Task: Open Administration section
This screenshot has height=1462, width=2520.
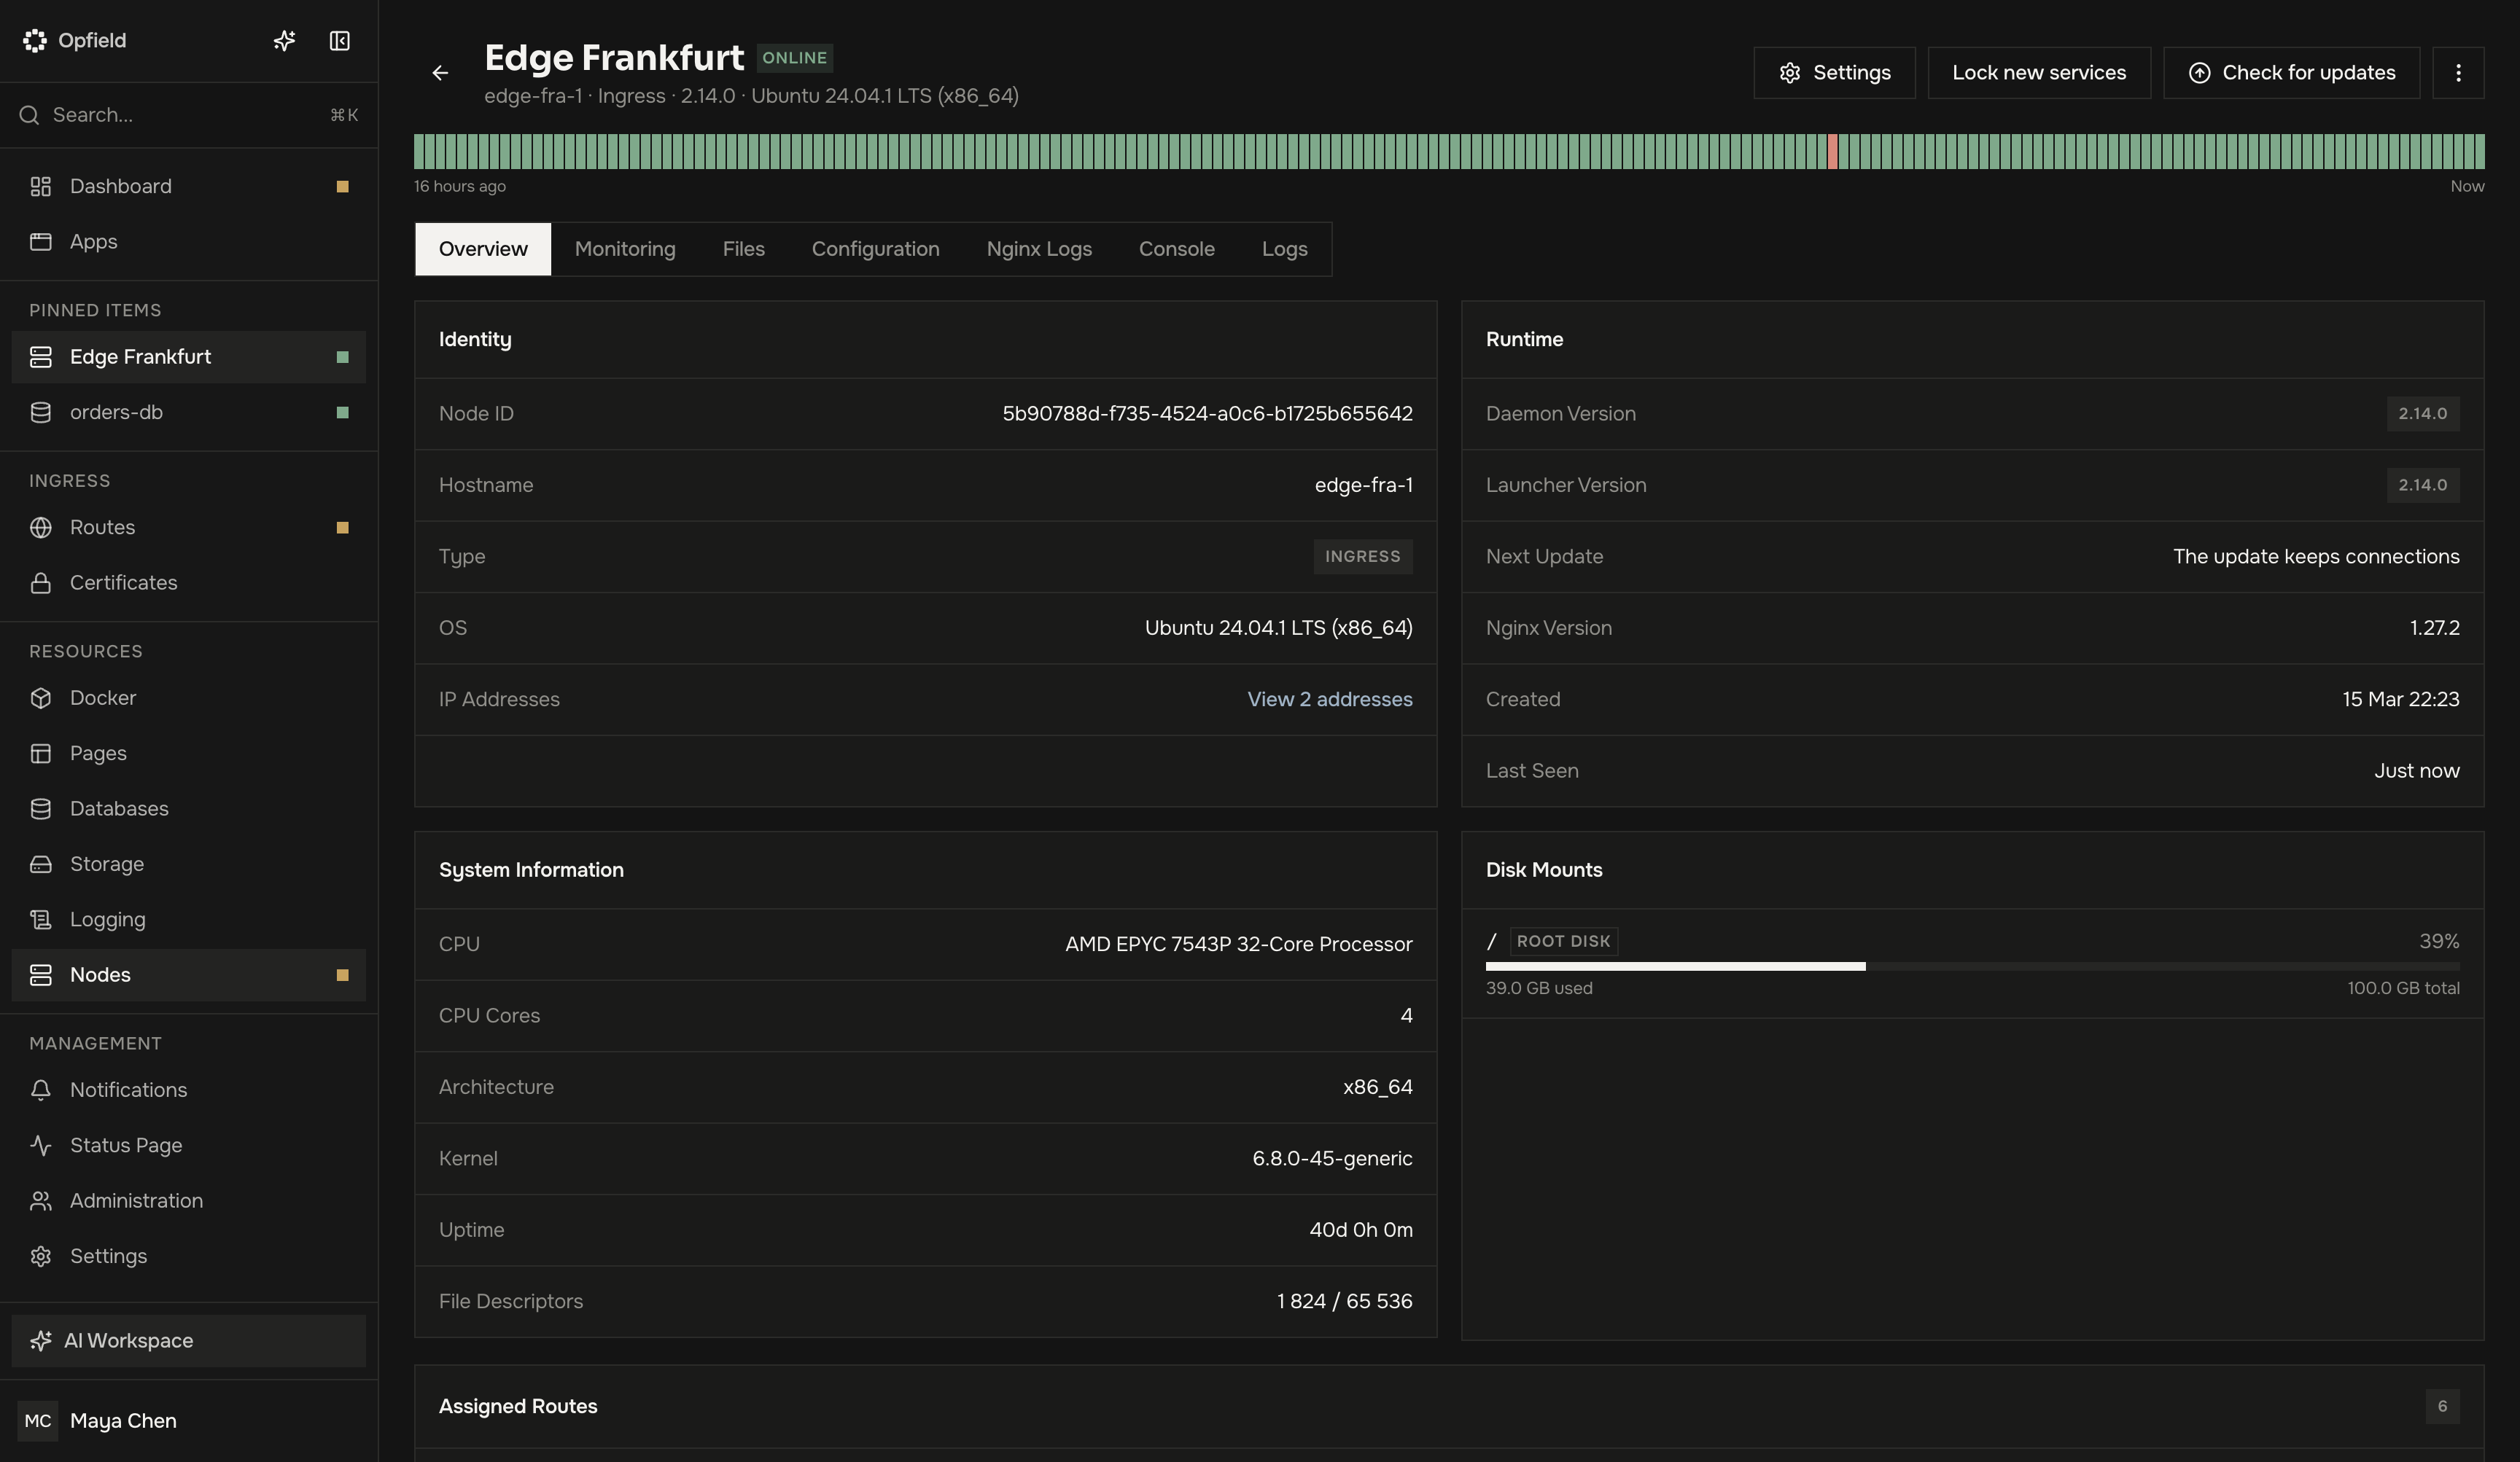Action: point(189,1201)
